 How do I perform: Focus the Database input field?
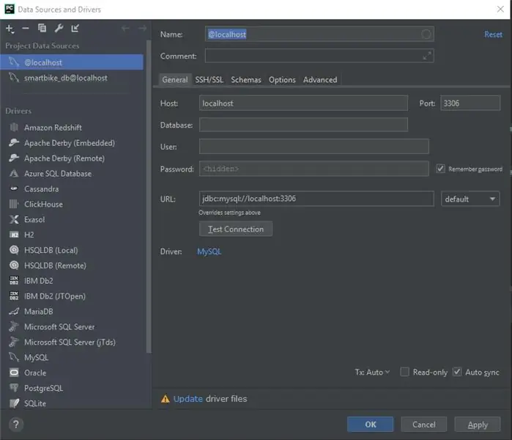(x=303, y=125)
